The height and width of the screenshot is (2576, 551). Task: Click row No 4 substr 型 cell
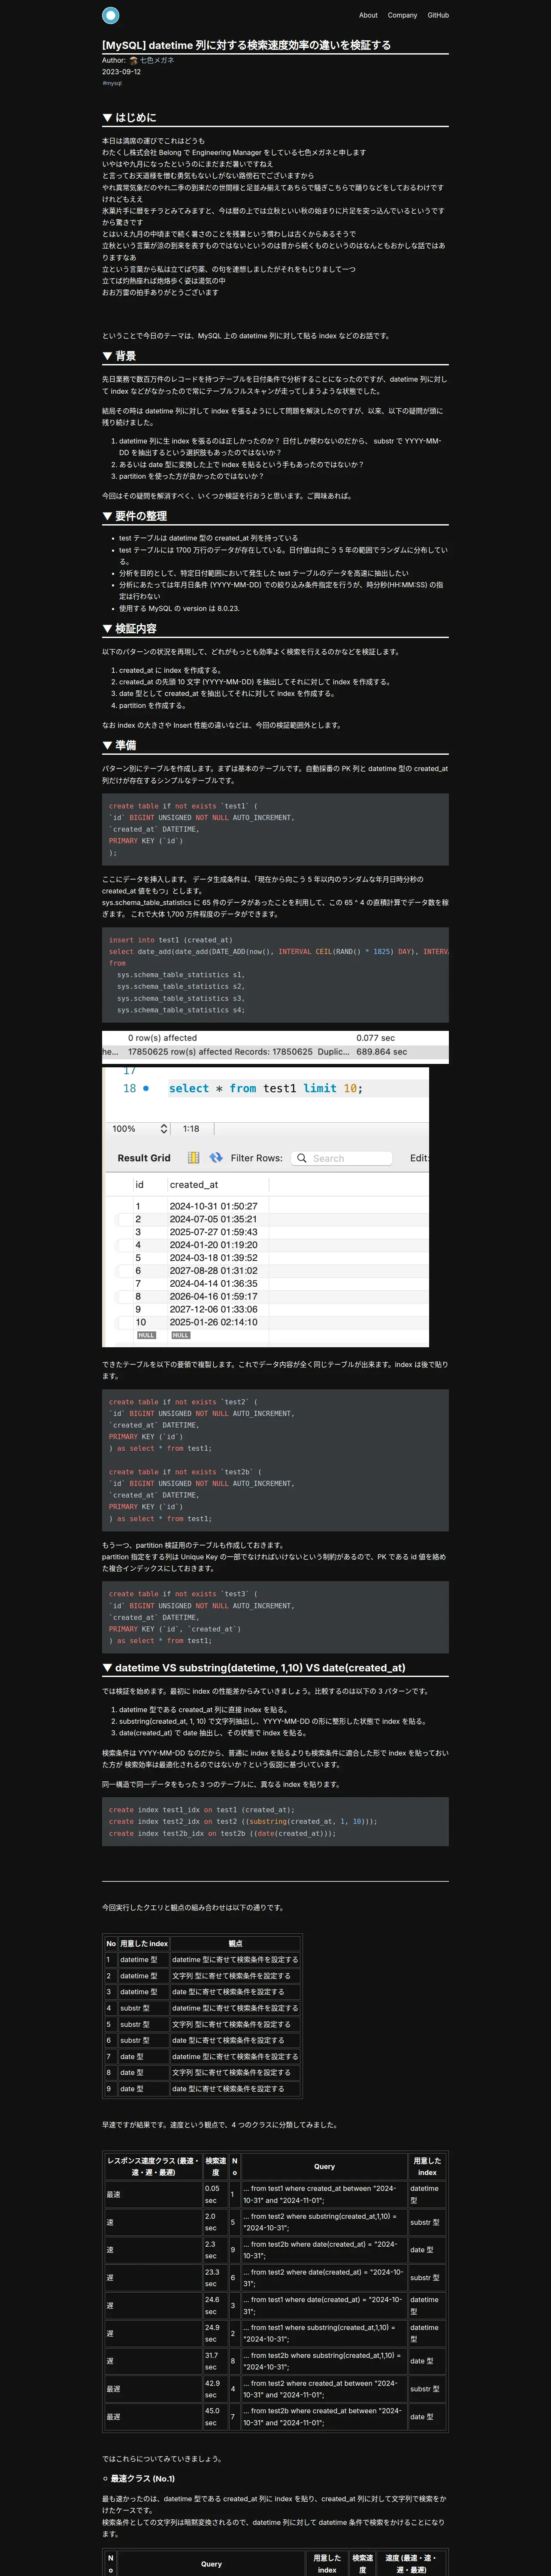(x=144, y=2008)
